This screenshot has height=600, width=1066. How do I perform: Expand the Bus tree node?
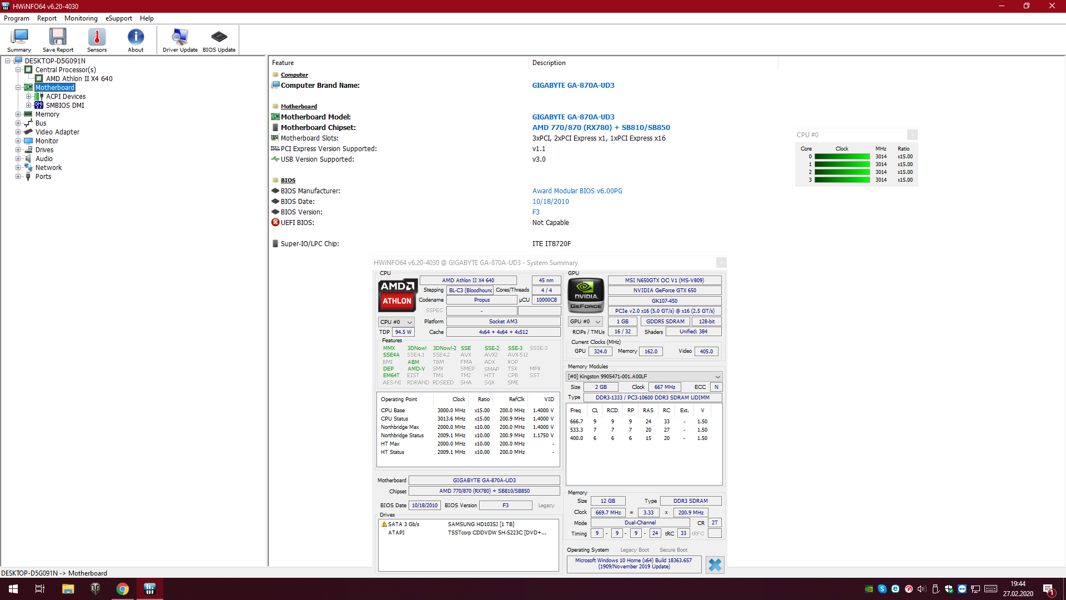(x=18, y=123)
